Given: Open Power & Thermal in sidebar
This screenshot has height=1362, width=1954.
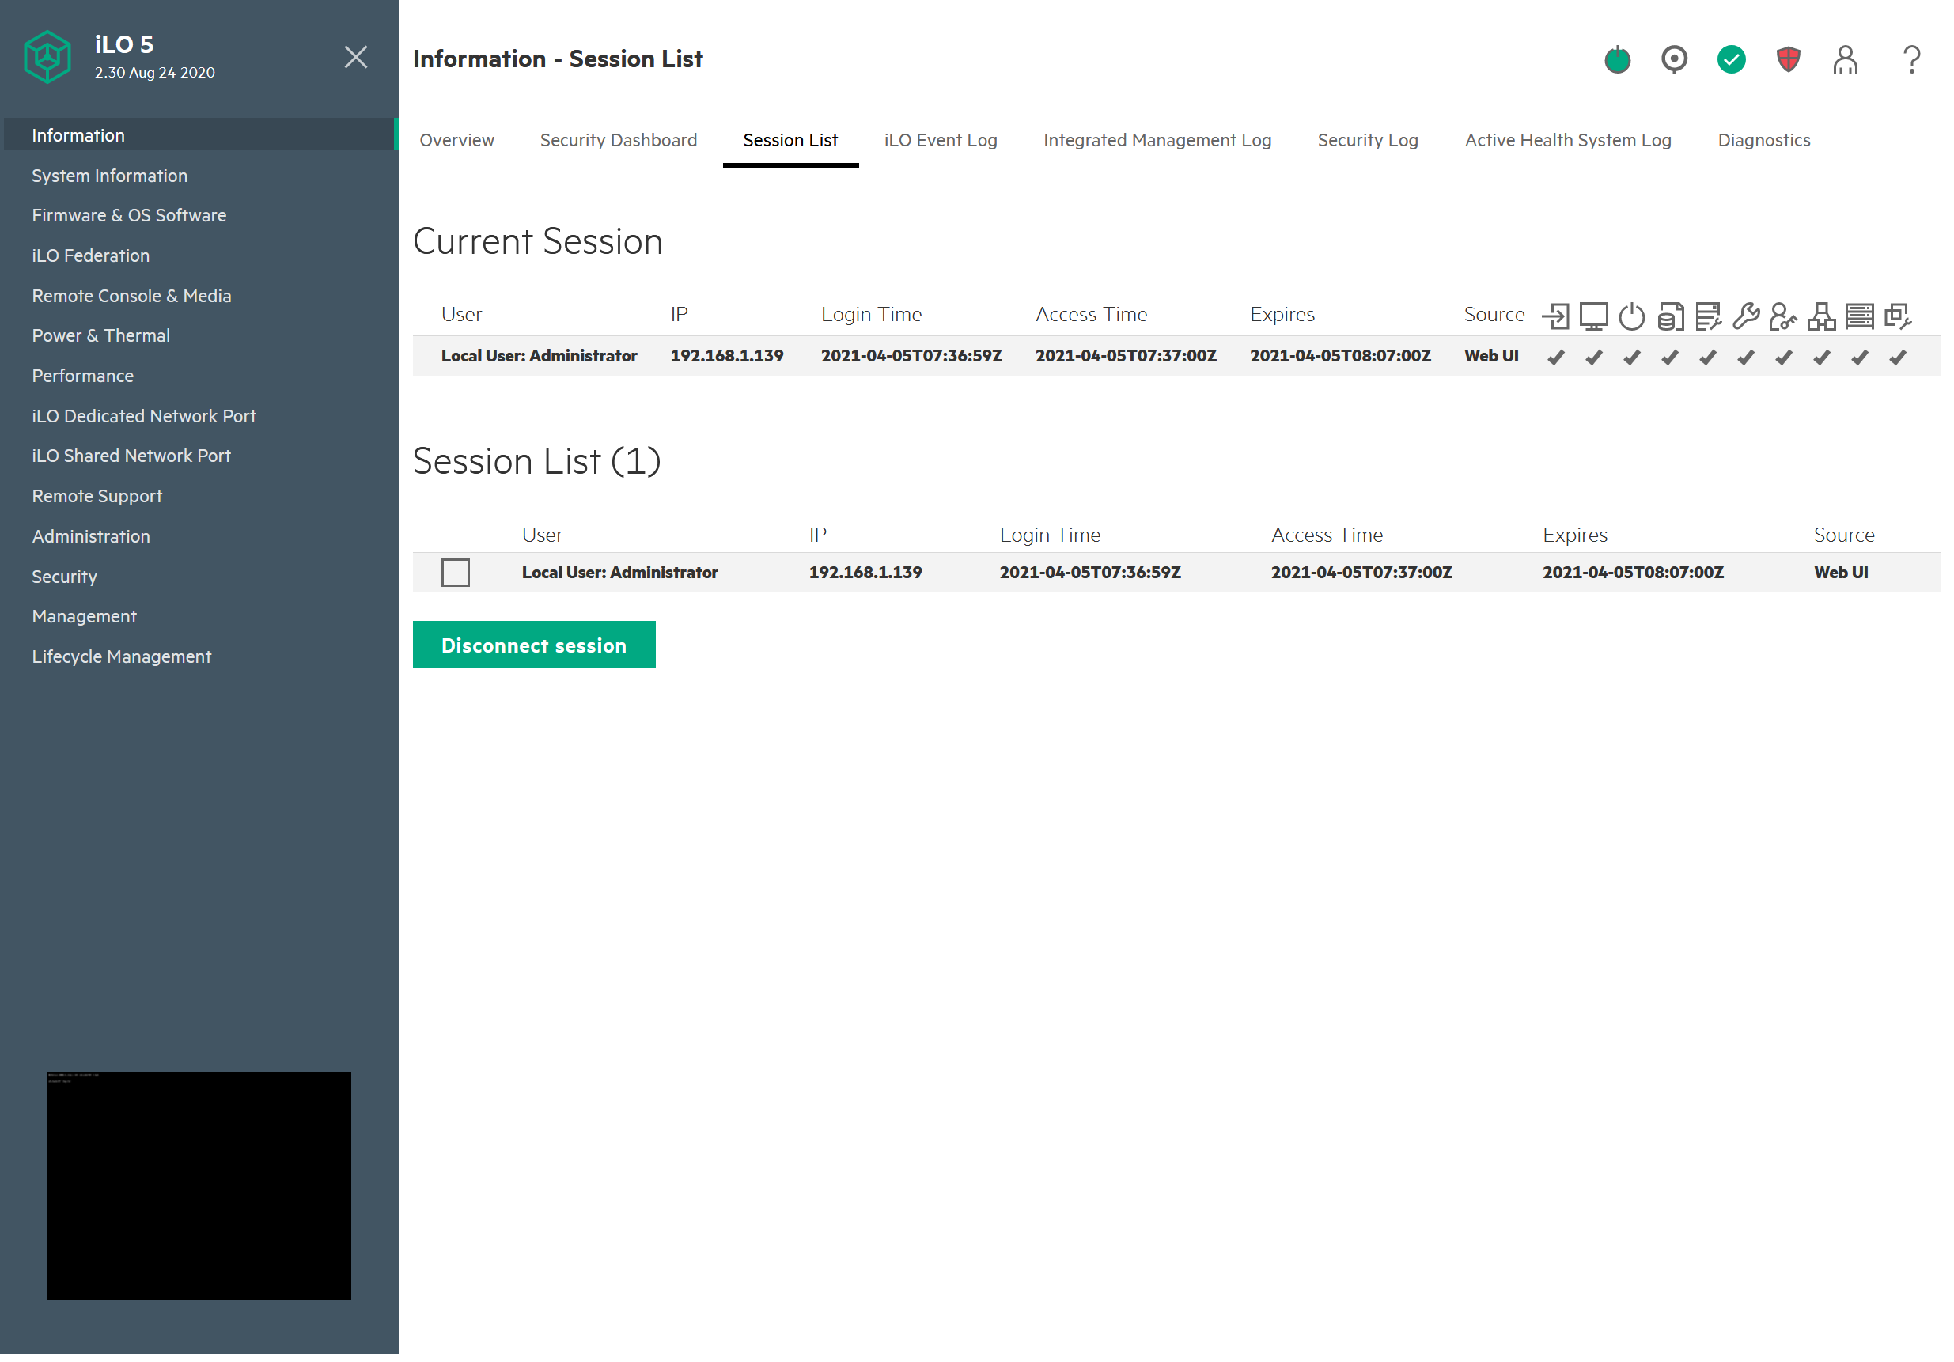Looking at the screenshot, I should pos(100,335).
